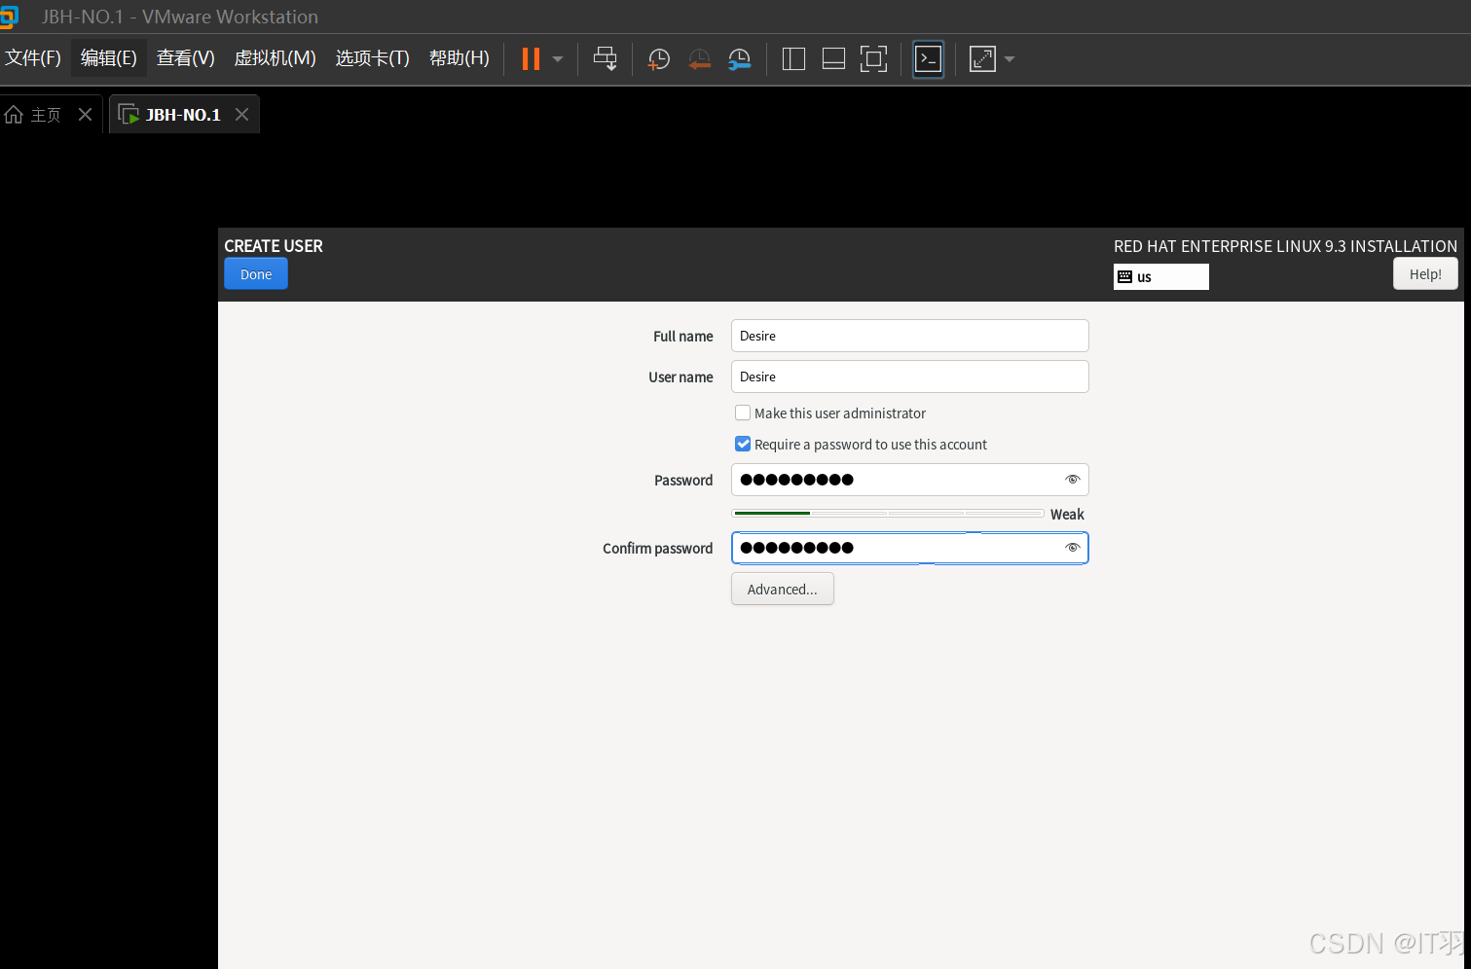Open the power options dropdown arrow

tap(558, 59)
